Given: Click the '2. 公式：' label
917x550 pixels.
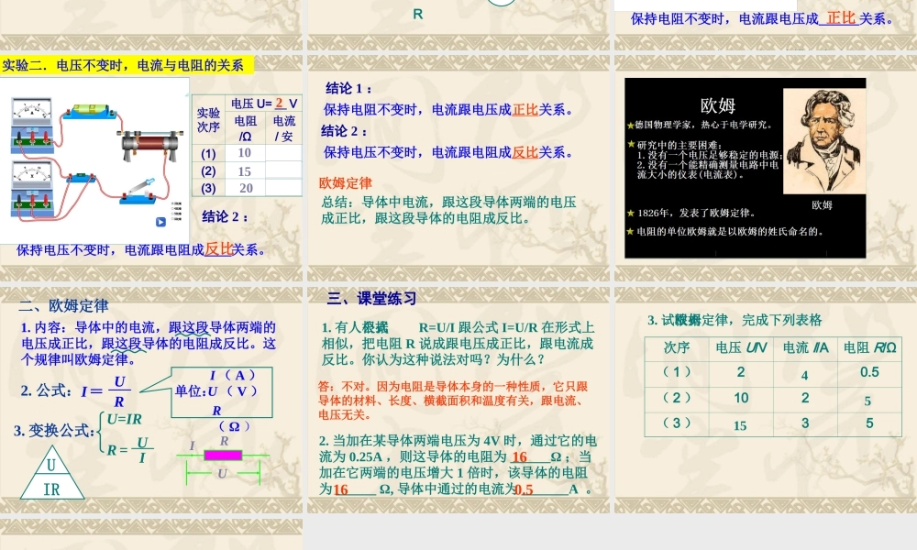Looking at the screenshot, I should point(47,390).
